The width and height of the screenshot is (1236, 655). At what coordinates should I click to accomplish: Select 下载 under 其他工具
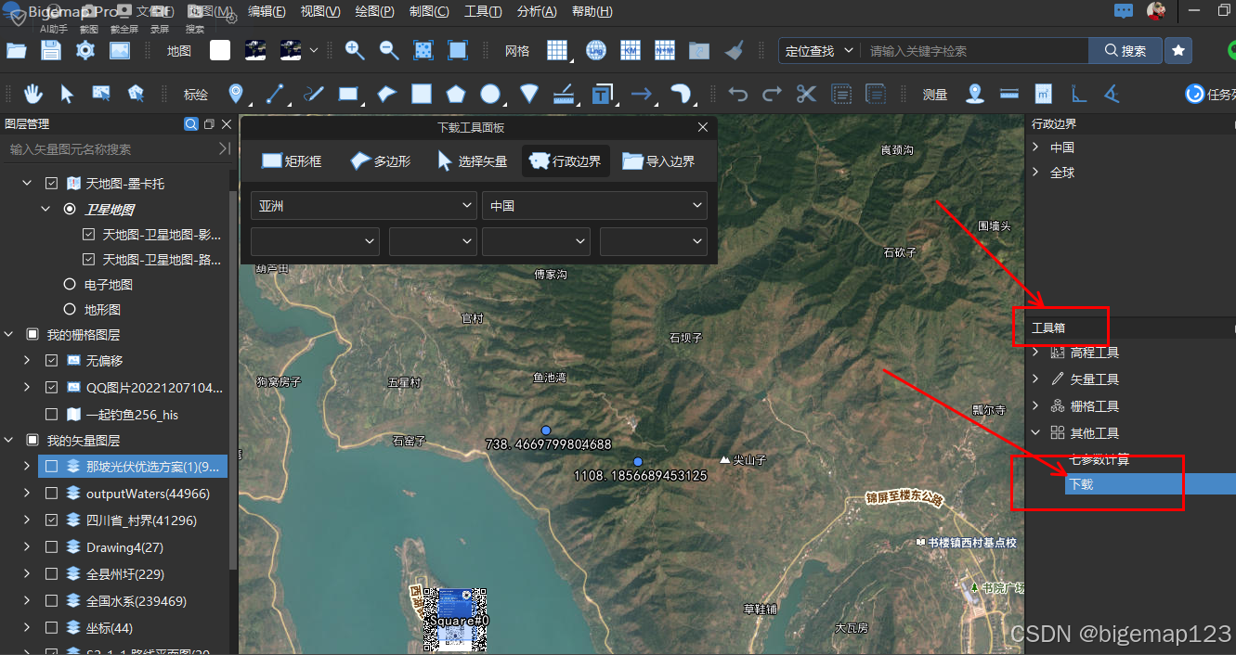point(1080,484)
